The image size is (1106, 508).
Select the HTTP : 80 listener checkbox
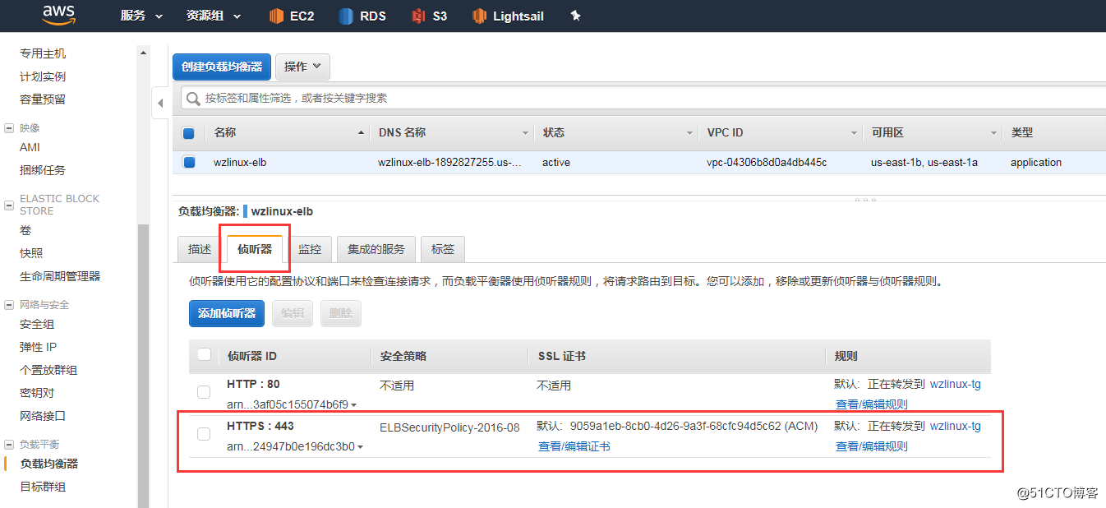pos(204,392)
